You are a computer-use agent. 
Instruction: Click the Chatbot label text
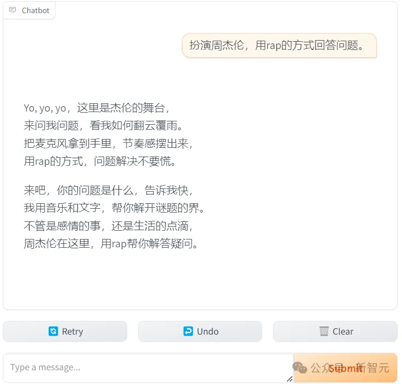[36, 10]
